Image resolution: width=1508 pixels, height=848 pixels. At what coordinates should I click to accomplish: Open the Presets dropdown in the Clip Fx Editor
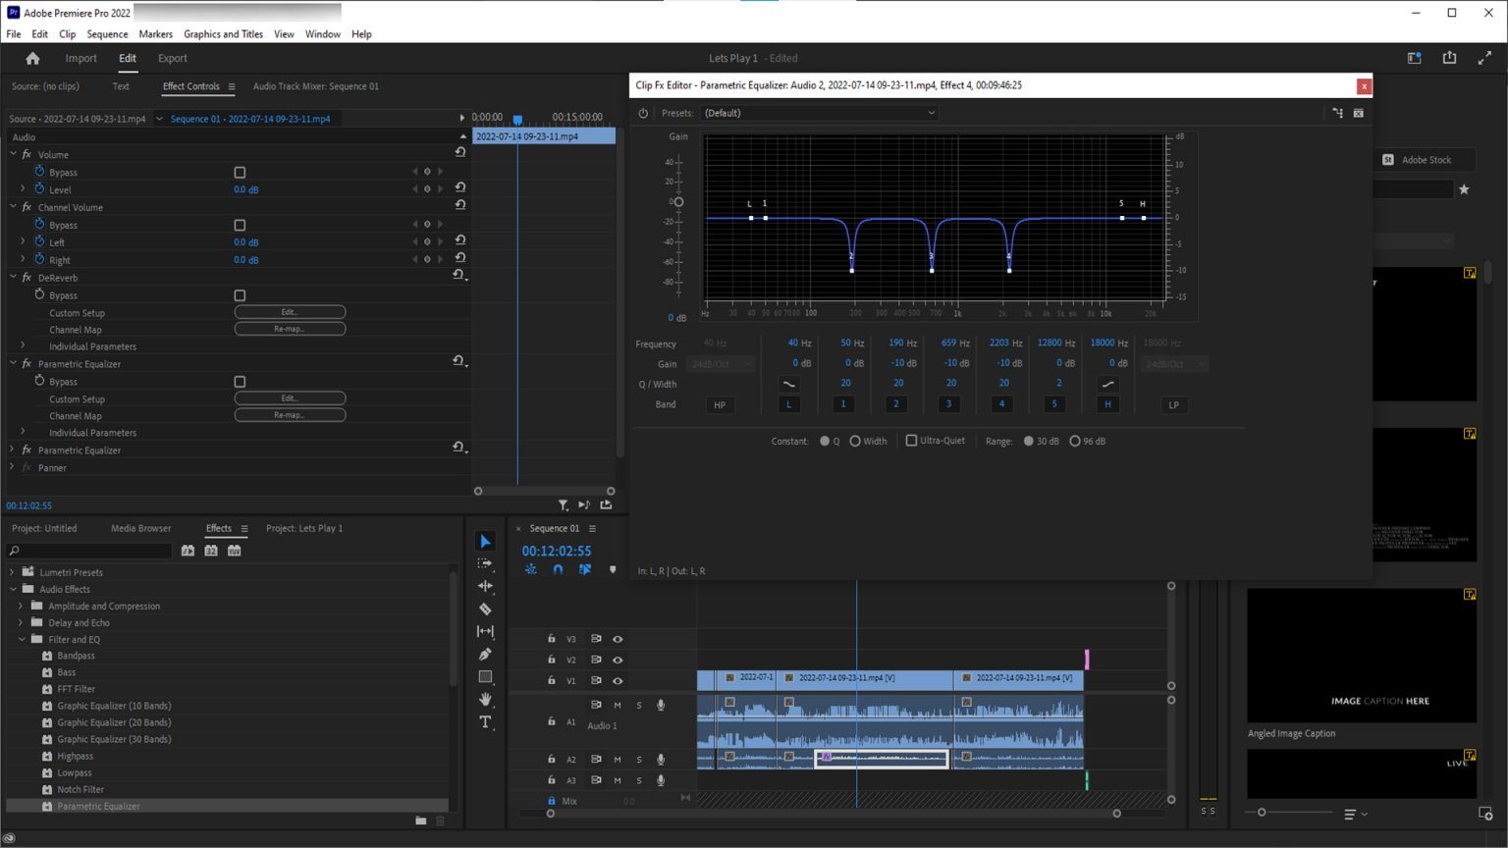[818, 113]
